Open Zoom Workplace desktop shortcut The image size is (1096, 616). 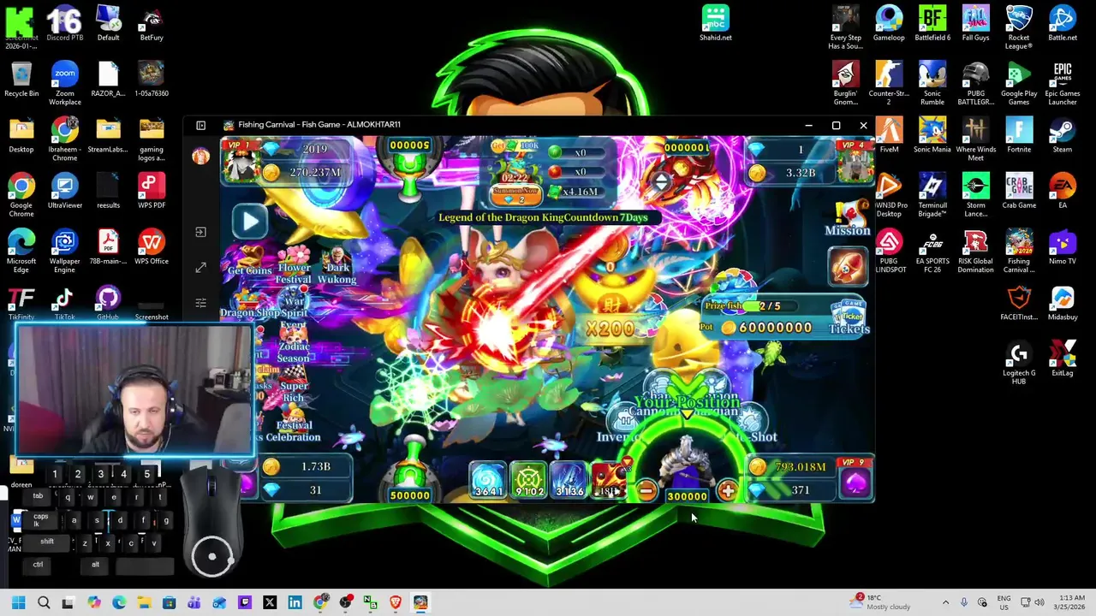click(x=64, y=84)
